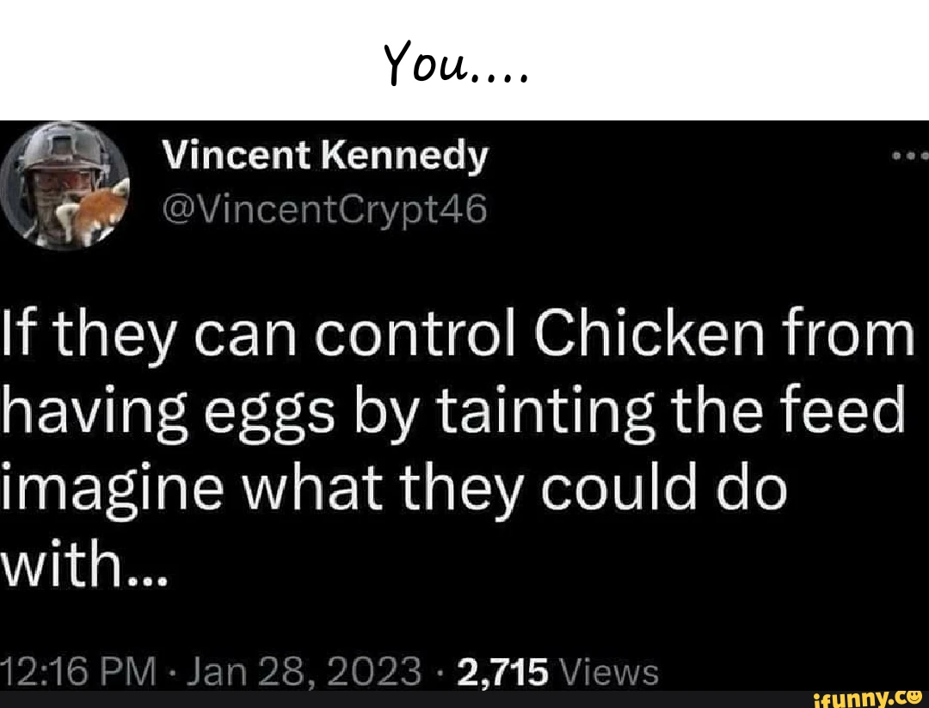Viewport: 929px width, 708px height.
Task: Click the 2,715 view count number
Action: point(503,672)
